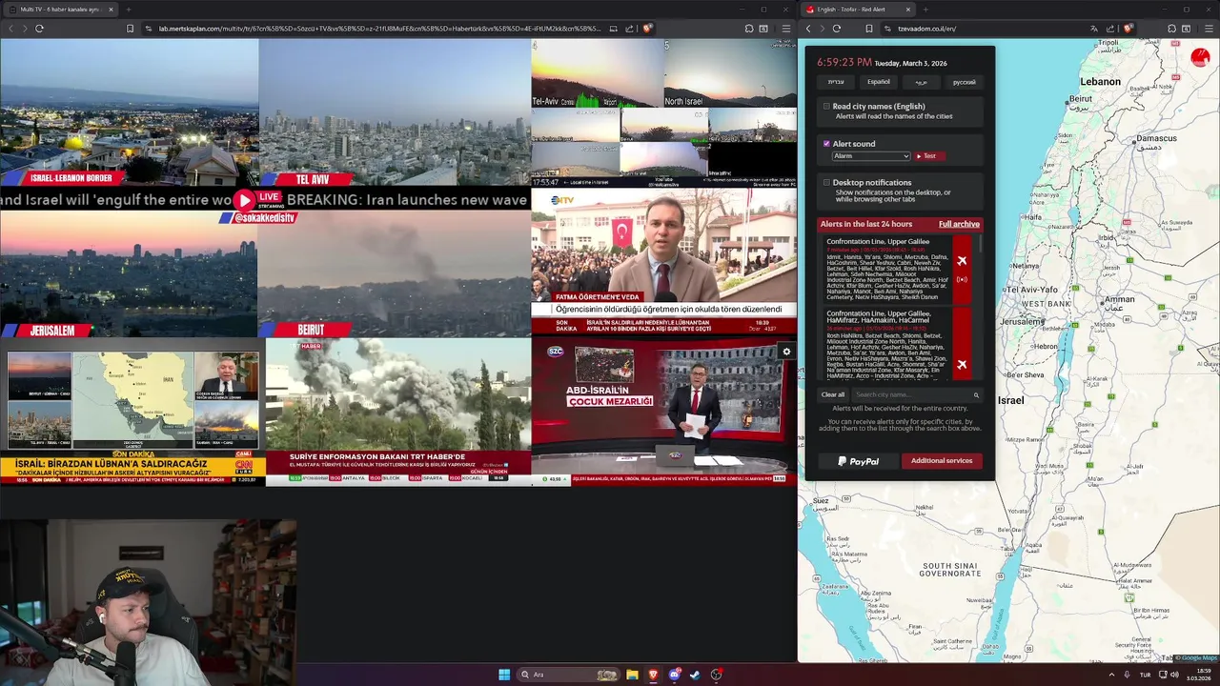
Task: Open settings gear on SZC TV stream
Action: point(786,352)
